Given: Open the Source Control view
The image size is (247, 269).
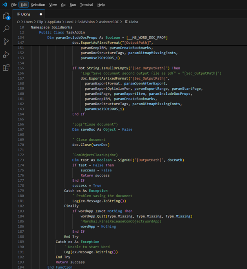Looking at the screenshot, I should point(6,42).
